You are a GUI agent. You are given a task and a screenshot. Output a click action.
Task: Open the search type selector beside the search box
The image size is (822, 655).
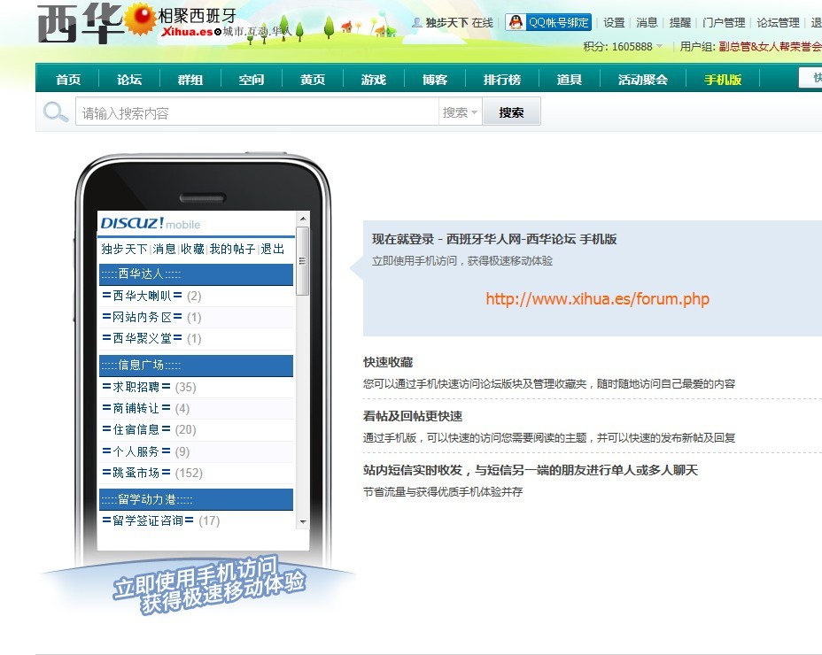(x=460, y=112)
